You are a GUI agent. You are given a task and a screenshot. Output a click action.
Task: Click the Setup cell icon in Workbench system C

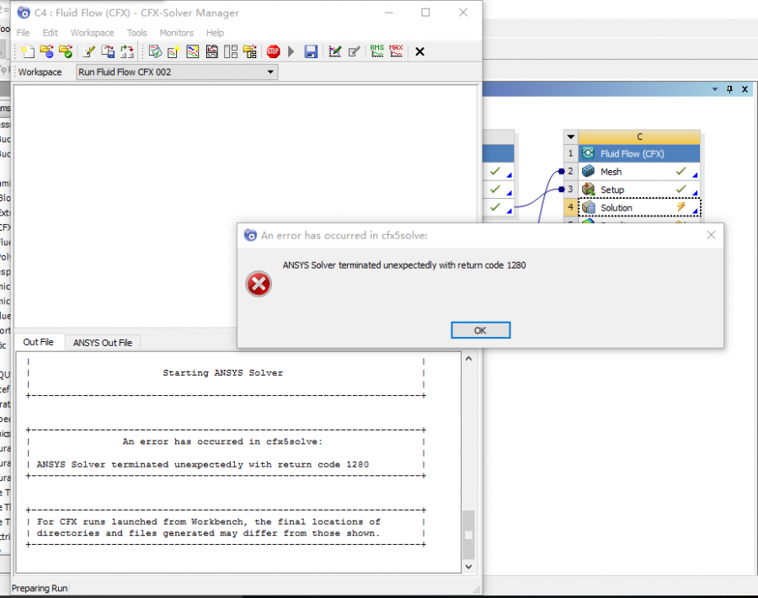pos(589,189)
